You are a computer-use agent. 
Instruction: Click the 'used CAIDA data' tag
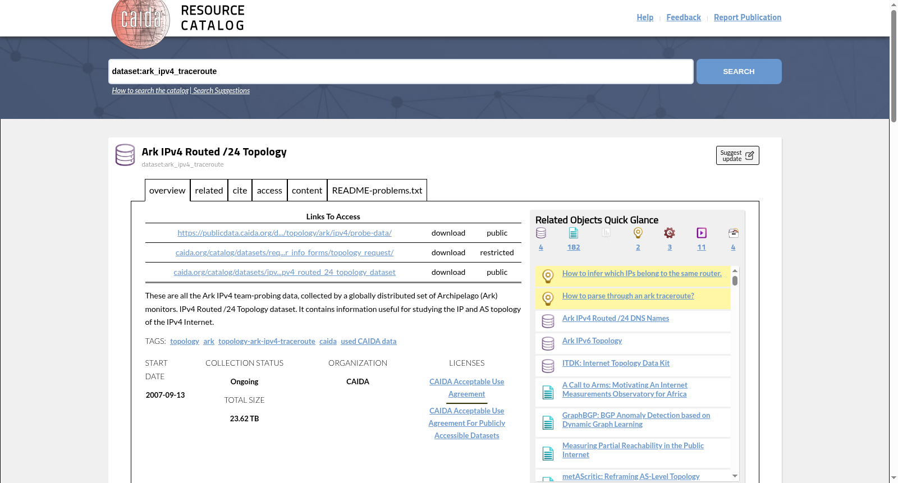click(369, 341)
